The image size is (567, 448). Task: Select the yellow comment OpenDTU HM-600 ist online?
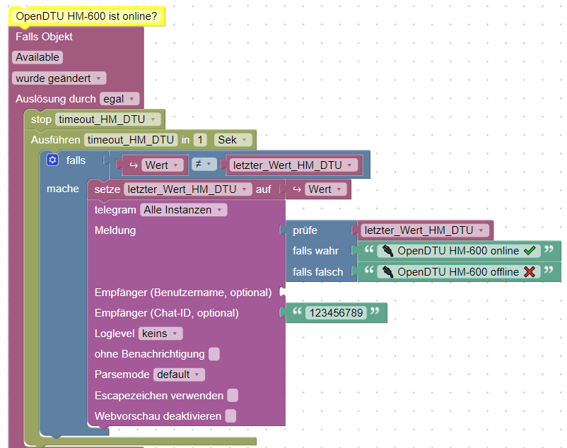(87, 16)
